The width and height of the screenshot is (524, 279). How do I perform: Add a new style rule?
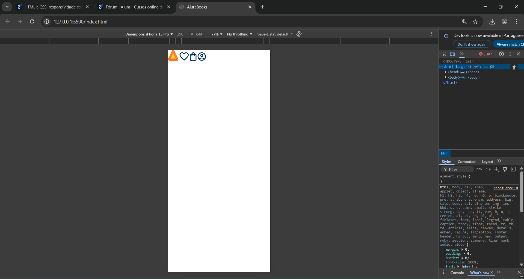pos(497,170)
